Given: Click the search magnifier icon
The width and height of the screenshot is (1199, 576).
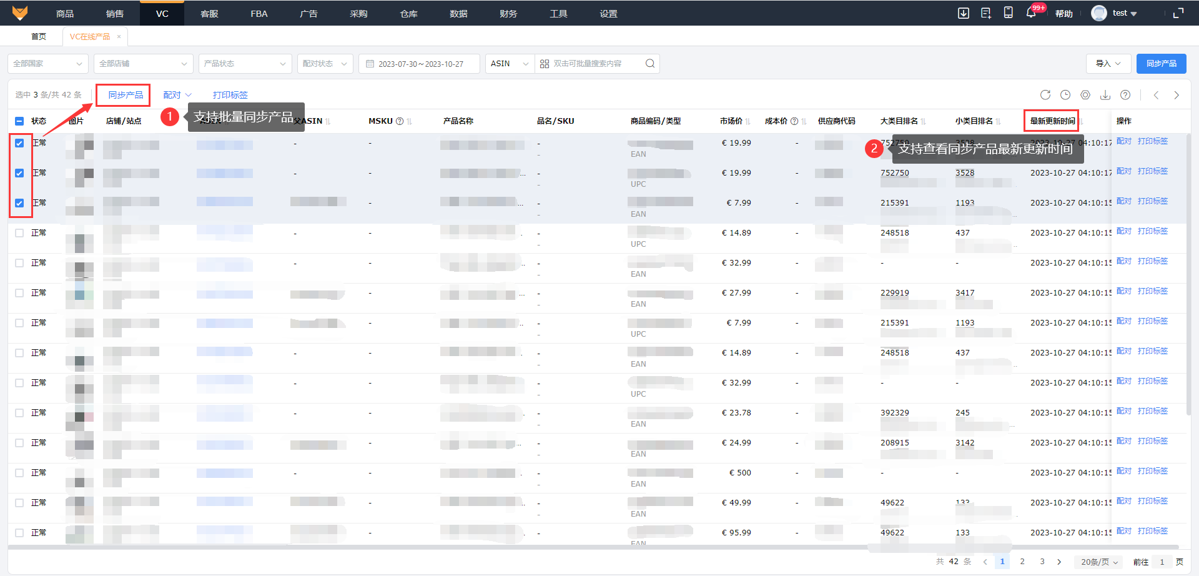Looking at the screenshot, I should [650, 64].
